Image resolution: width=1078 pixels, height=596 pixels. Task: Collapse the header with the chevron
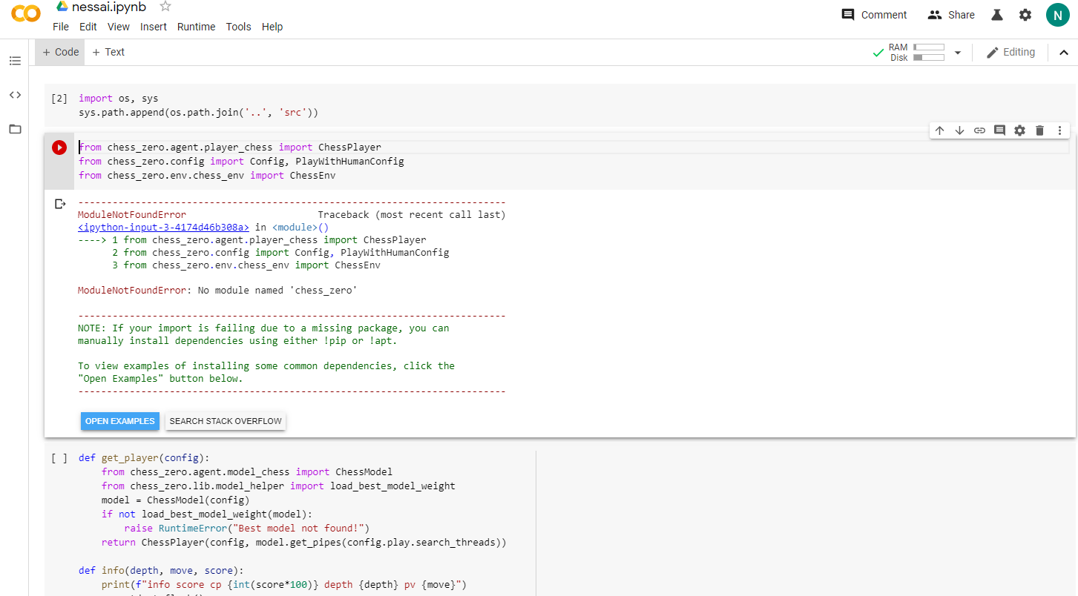point(1063,53)
